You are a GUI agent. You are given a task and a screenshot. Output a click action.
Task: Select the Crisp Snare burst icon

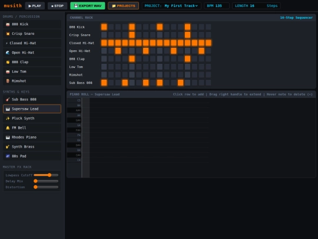(8, 34)
